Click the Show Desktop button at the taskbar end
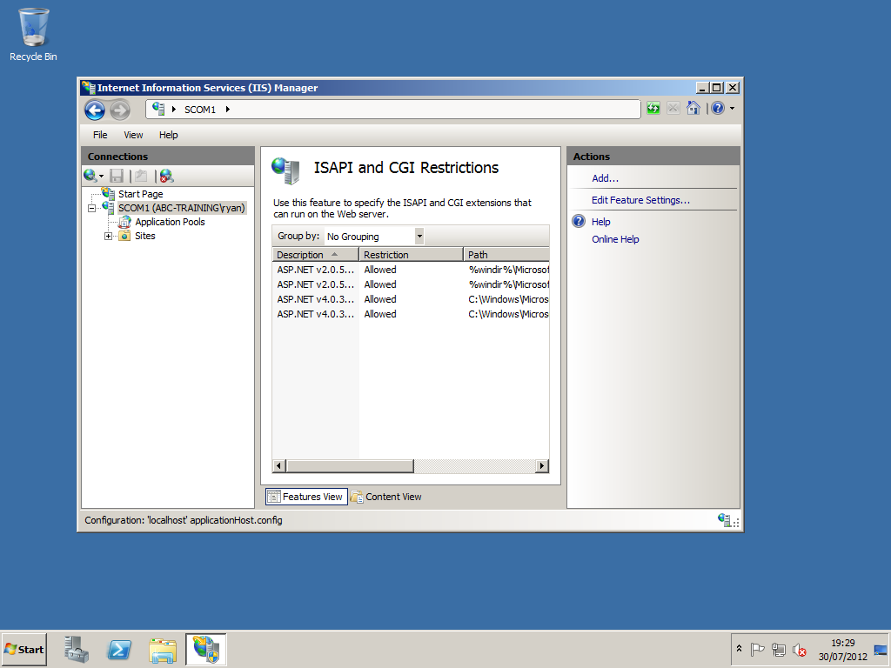Screen dimensions: 891x668 click(881, 649)
